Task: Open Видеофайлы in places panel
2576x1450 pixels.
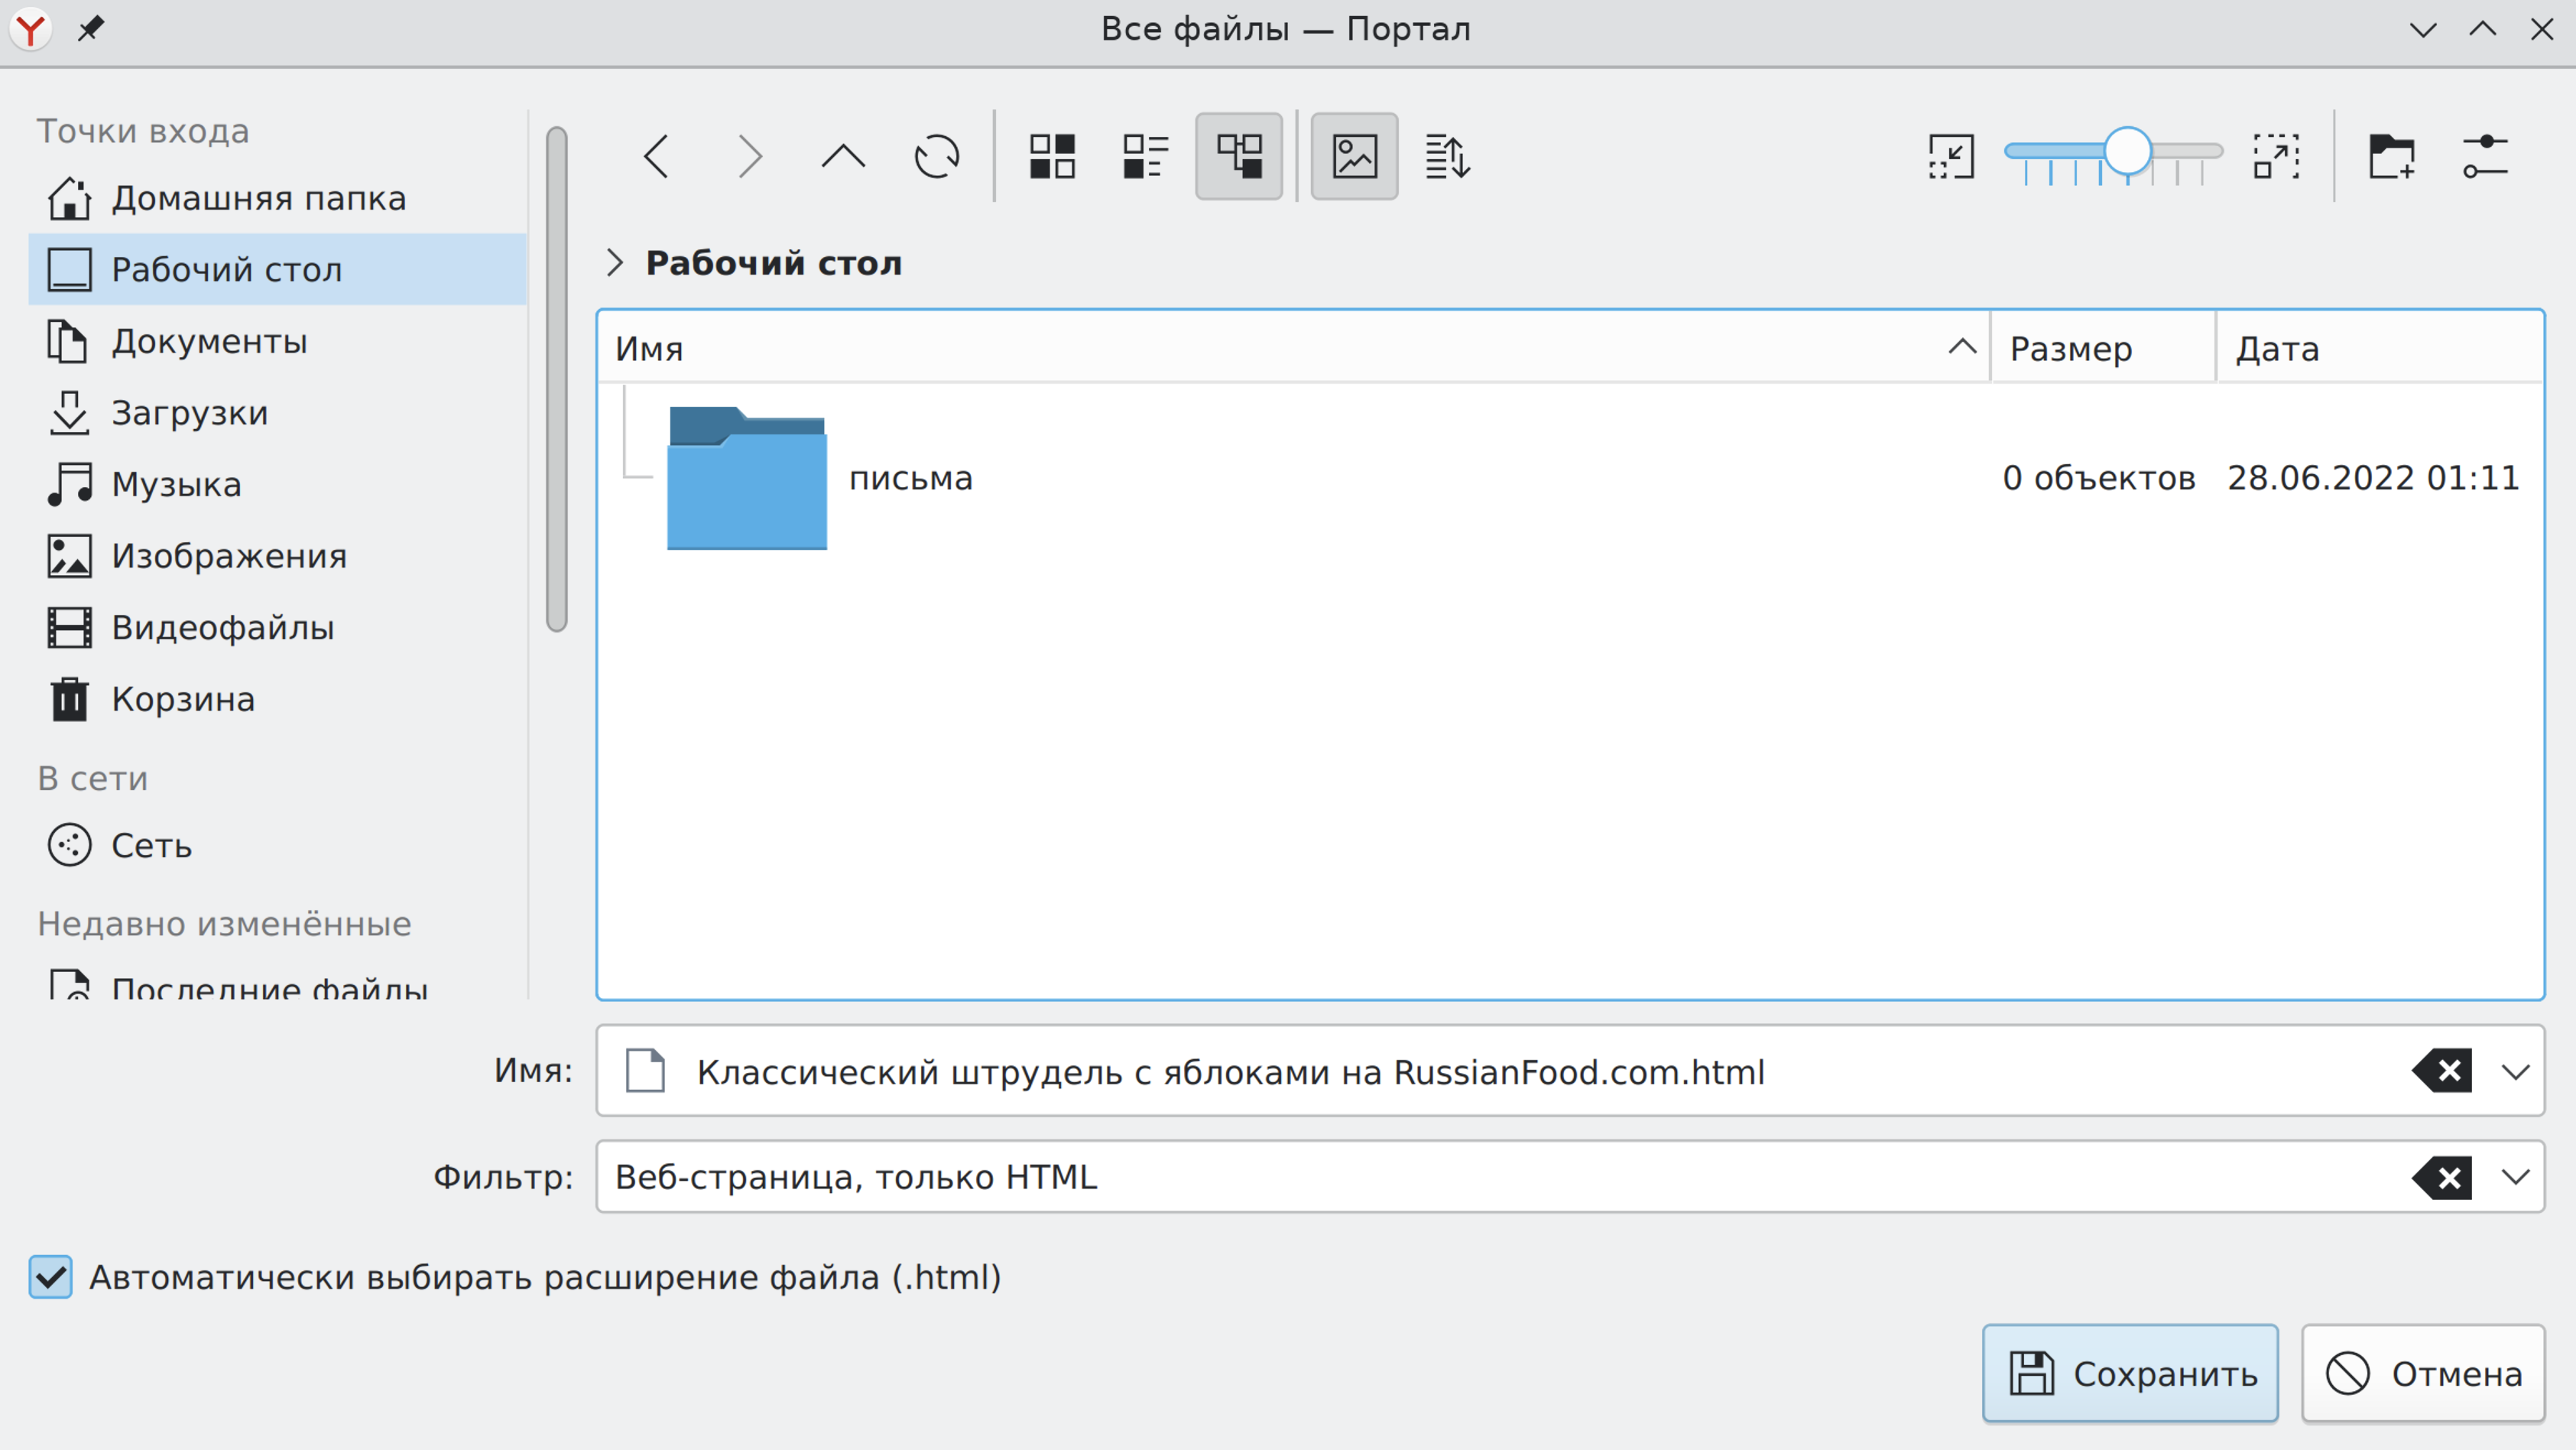Action: (x=277, y=627)
